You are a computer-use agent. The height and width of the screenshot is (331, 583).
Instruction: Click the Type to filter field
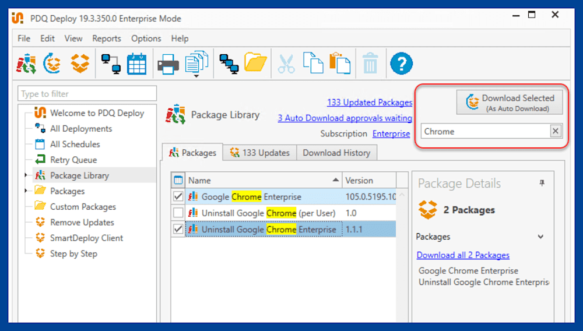[87, 94]
